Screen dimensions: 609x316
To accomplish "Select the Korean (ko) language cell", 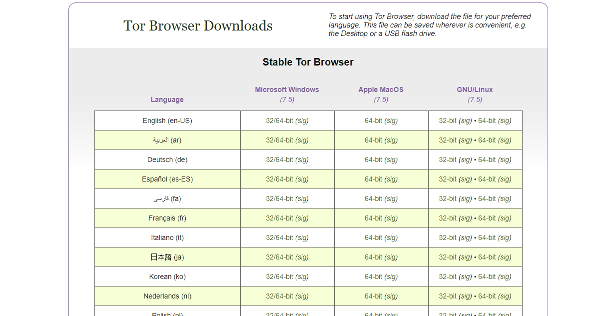I will click(x=167, y=276).
